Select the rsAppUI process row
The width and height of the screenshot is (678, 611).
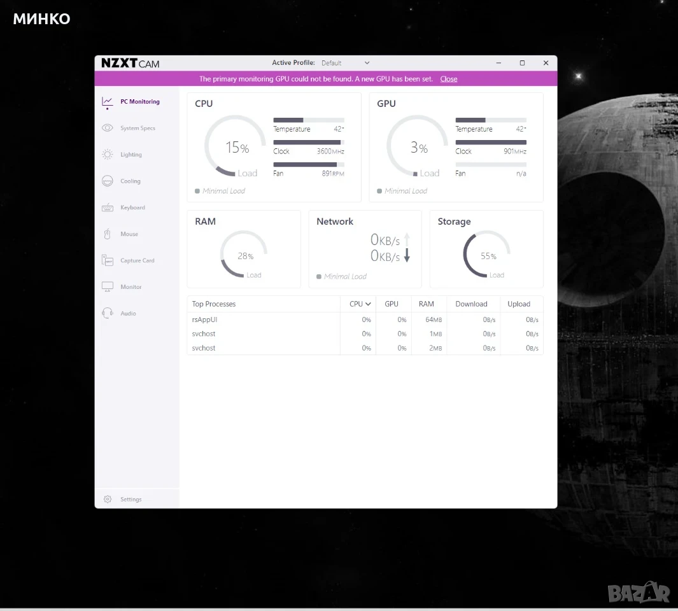pos(365,320)
